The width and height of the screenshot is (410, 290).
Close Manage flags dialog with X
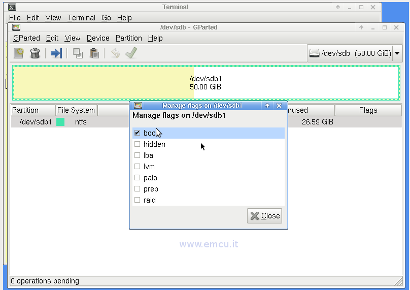[279, 106]
